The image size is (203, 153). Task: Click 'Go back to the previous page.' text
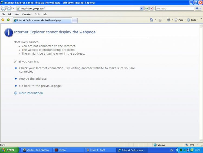(x=40, y=86)
